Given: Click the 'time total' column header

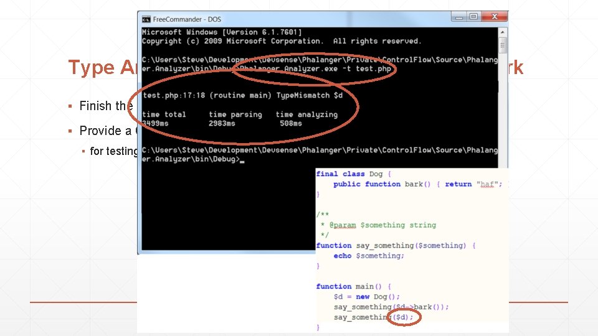Looking at the screenshot, I should (164, 114).
